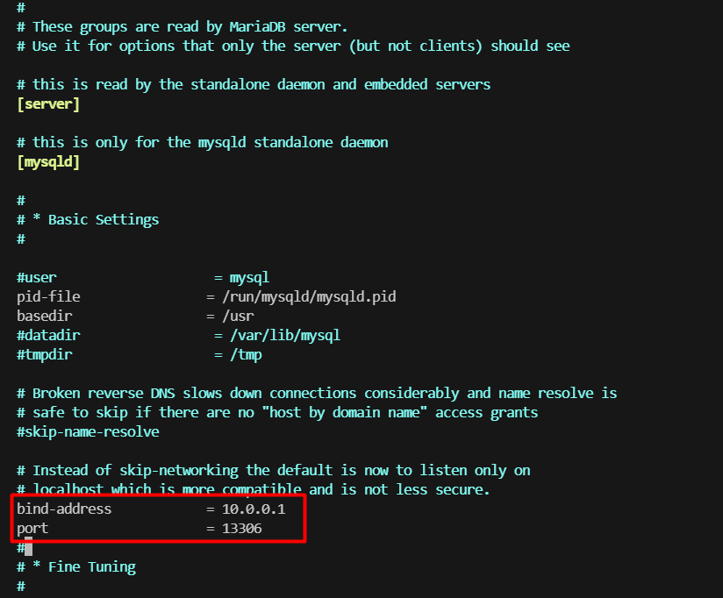This screenshot has width=723, height=598.
Task: Click the commented #tmpdir line
Action: [140, 355]
